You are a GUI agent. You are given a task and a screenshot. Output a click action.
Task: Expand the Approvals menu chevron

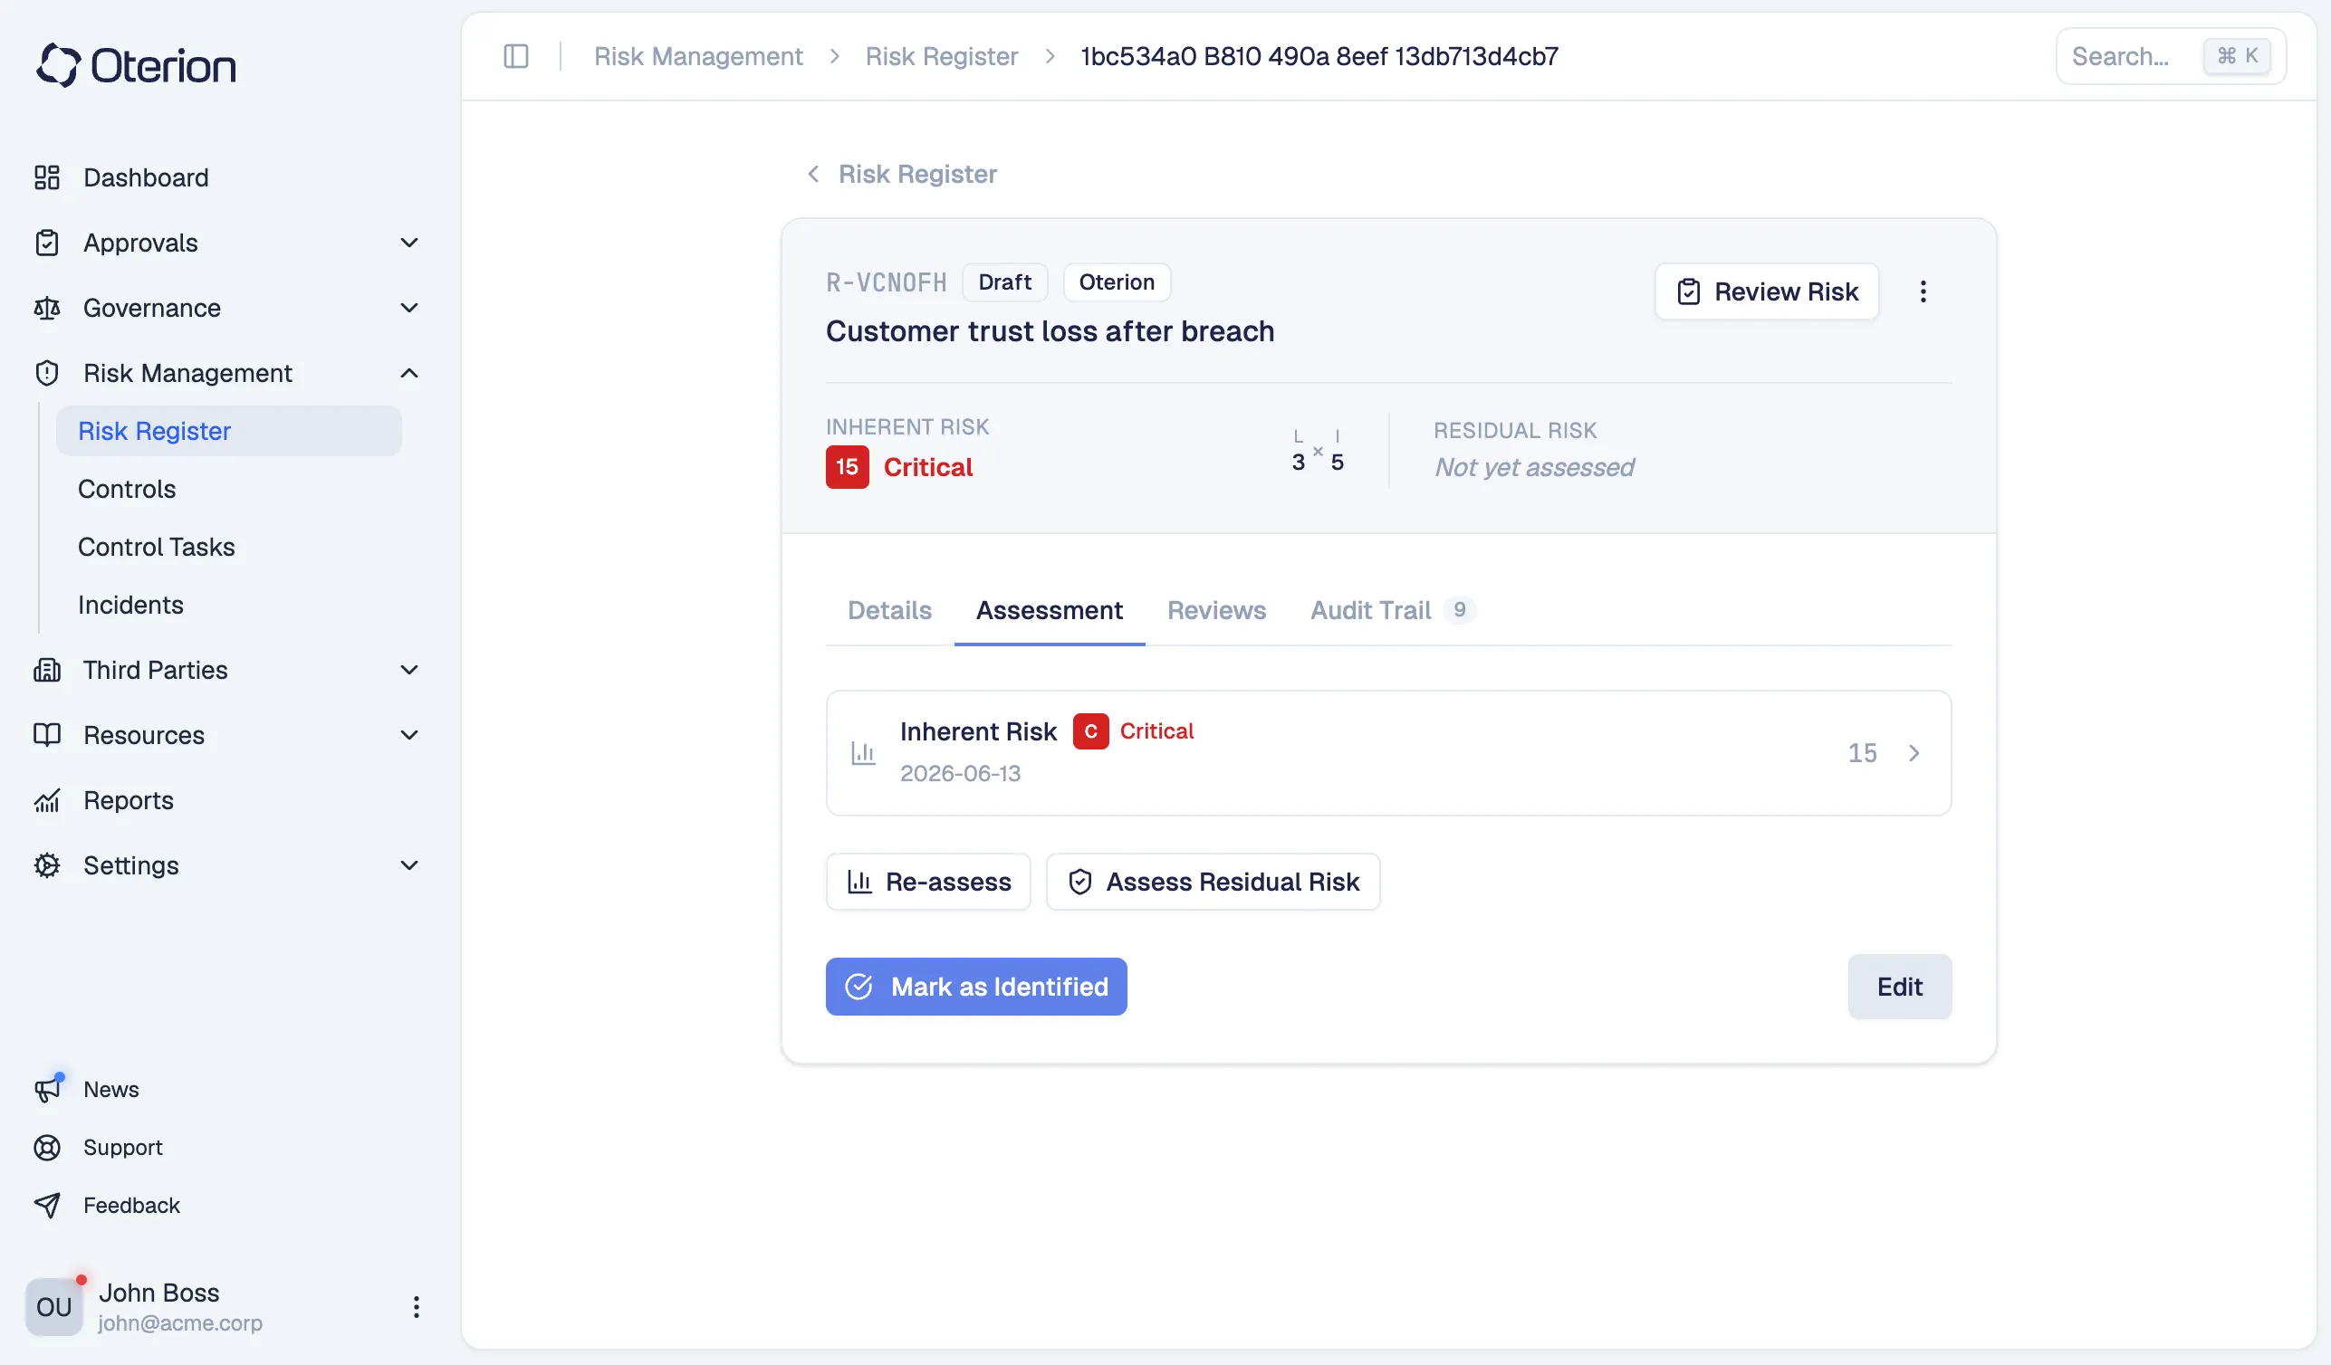point(408,243)
